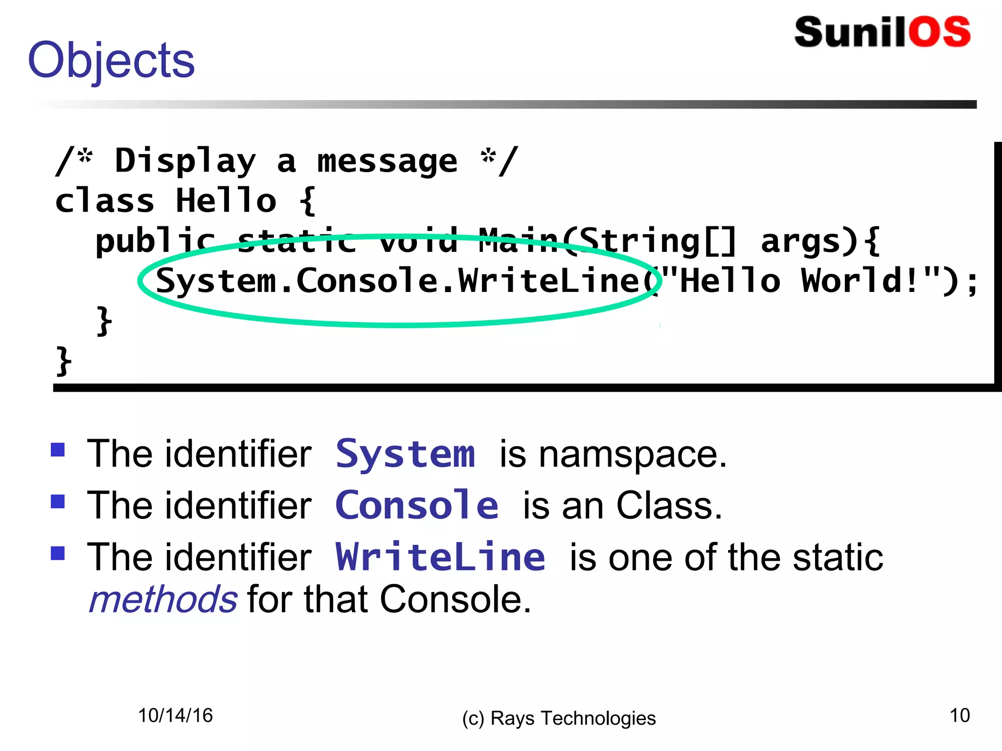Click the 10/14/16 date footer
Image resolution: width=1002 pixels, height=751 pixels.
175,716
